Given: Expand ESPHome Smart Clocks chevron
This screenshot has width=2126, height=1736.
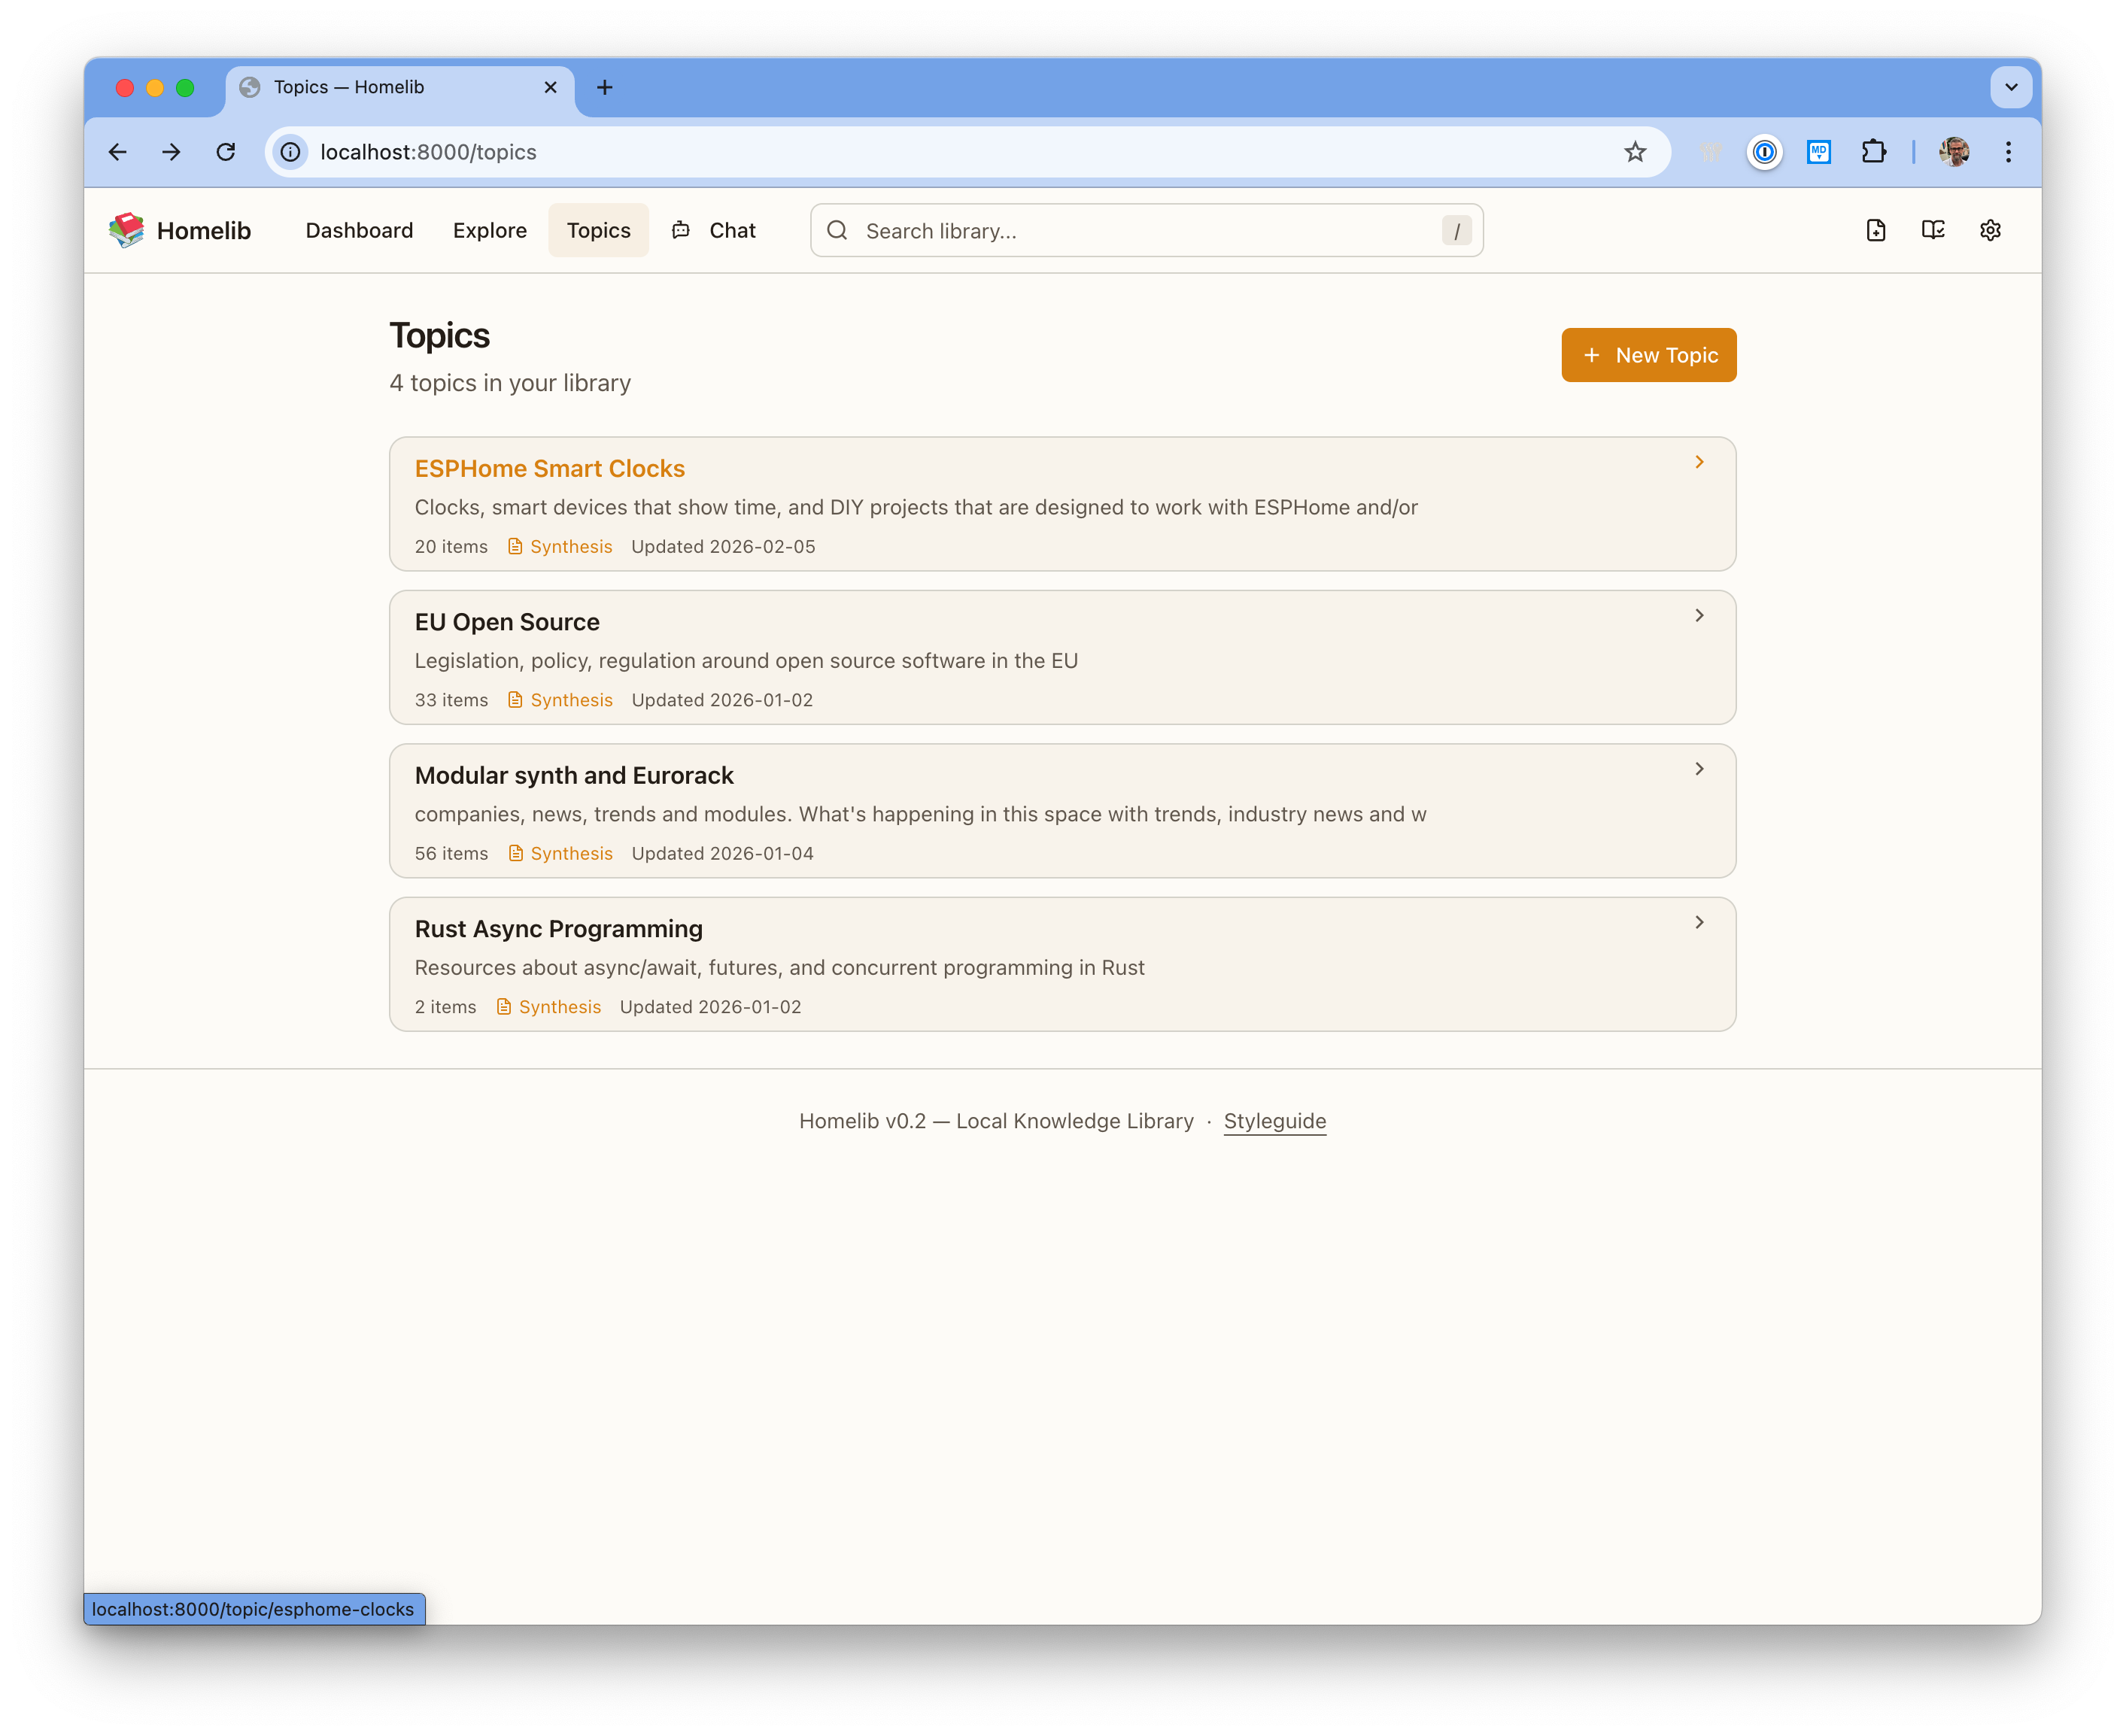Looking at the screenshot, I should (1699, 462).
